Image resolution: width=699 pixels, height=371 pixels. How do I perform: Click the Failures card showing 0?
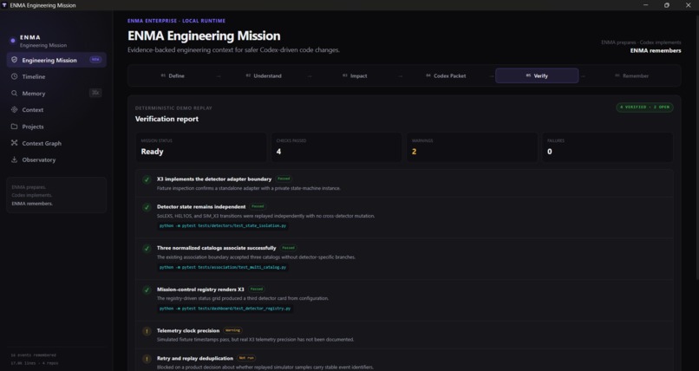(608, 147)
